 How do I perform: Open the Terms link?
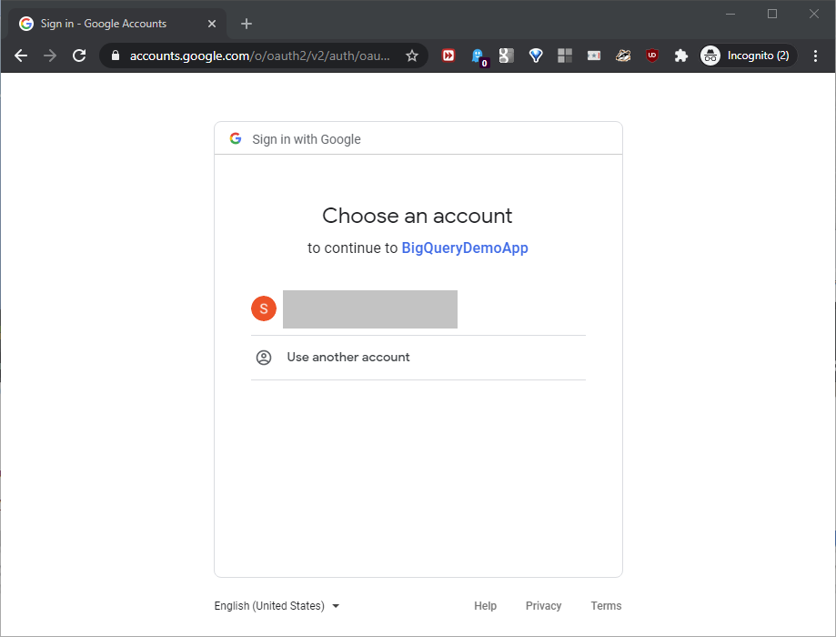(606, 606)
